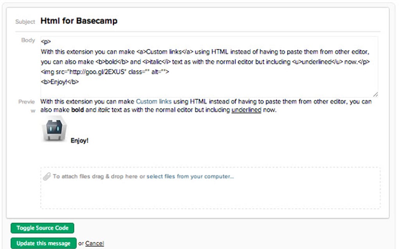Toggle Source Code view
The image size is (399, 249).
click(42, 228)
